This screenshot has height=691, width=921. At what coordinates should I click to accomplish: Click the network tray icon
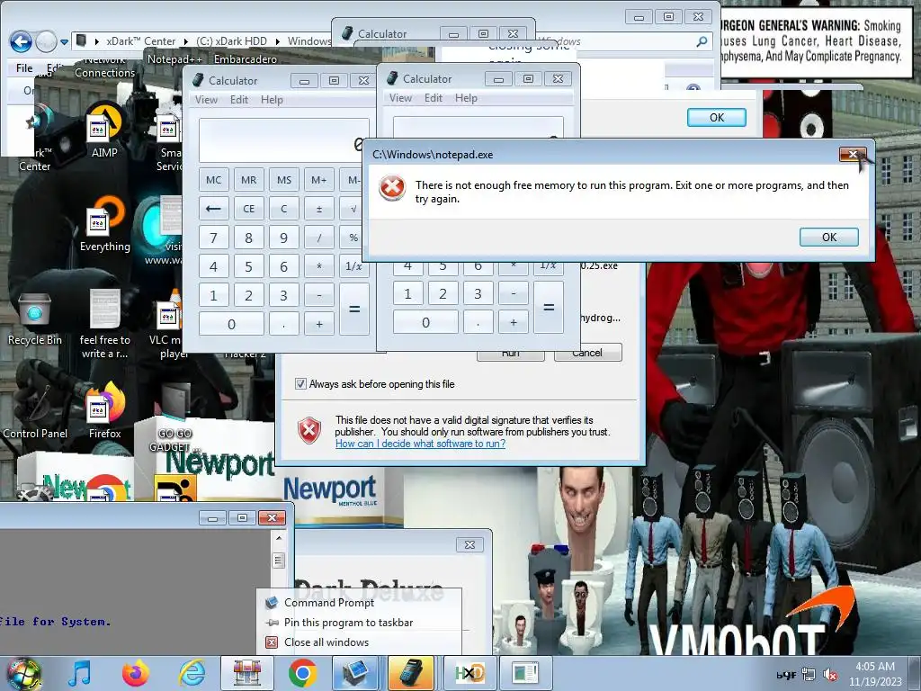pyautogui.click(x=809, y=675)
